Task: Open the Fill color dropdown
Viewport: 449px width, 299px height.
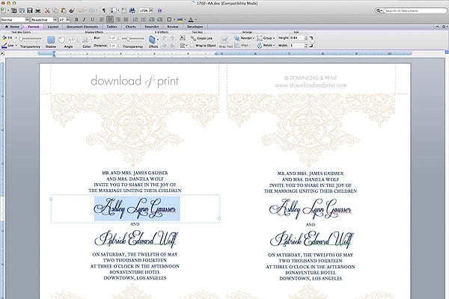Action: tap(16, 38)
